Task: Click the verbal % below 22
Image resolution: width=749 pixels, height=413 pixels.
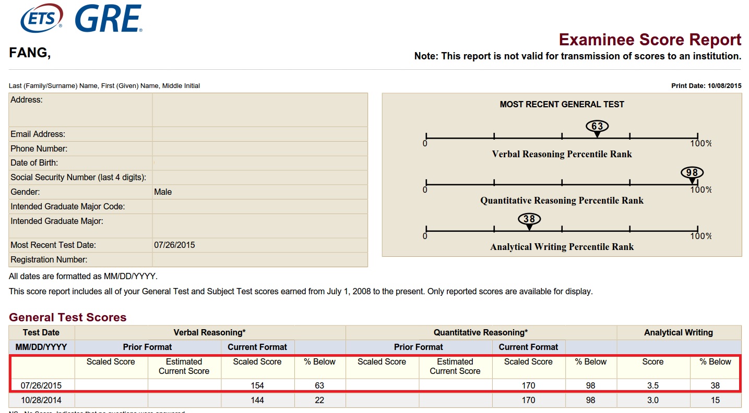Action: [319, 400]
